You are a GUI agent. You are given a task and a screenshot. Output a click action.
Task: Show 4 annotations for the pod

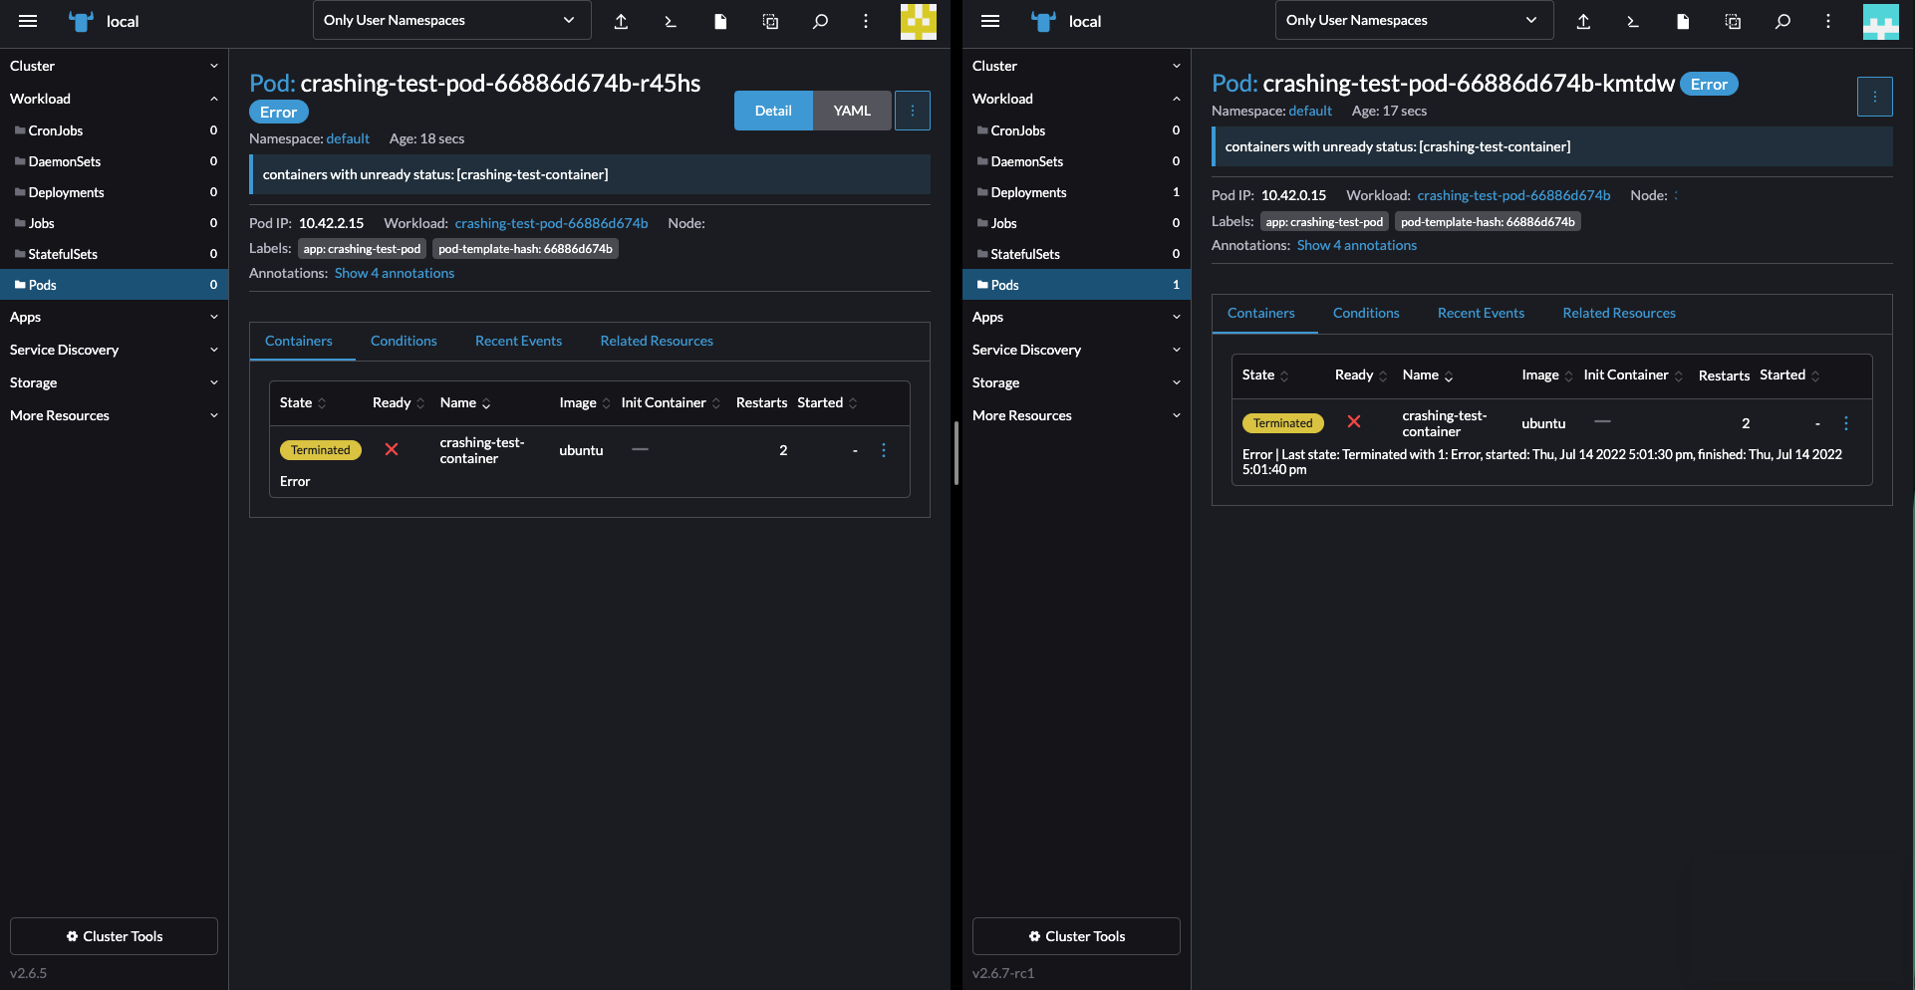click(395, 273)
